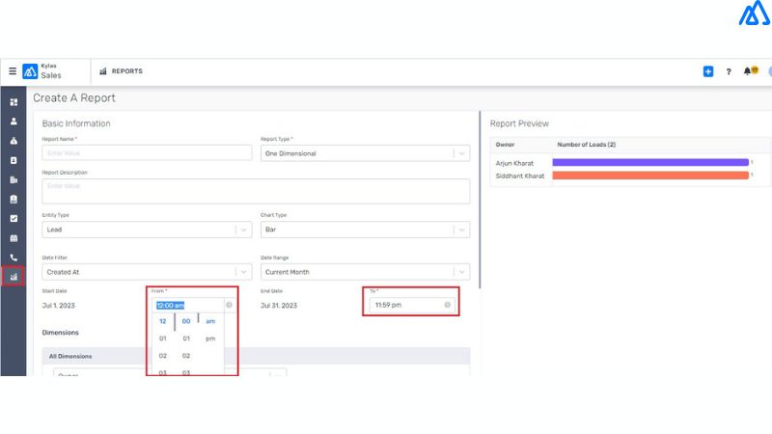Open the Entity Type Lead dropdown

243,231
